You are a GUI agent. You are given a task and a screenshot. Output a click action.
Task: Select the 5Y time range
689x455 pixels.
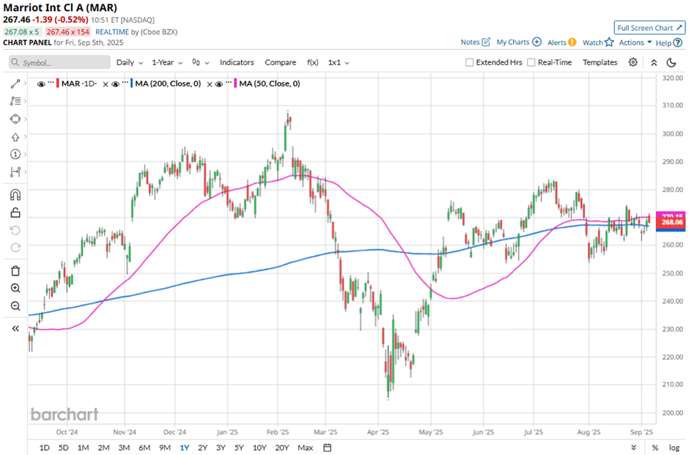pos(239,448)
